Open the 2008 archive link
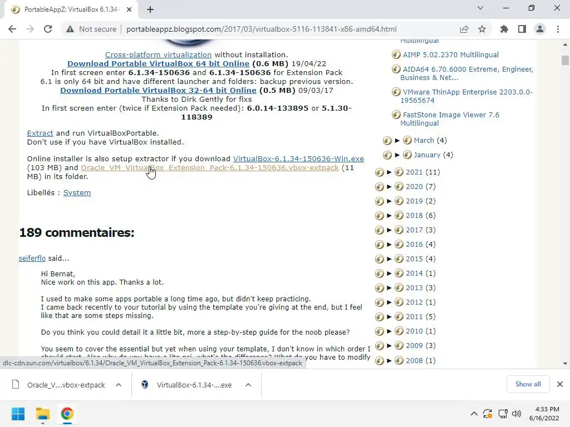Image resolution: width=570 pixels, height=427 pixels. pyautogui.click(x=414, y=360)
